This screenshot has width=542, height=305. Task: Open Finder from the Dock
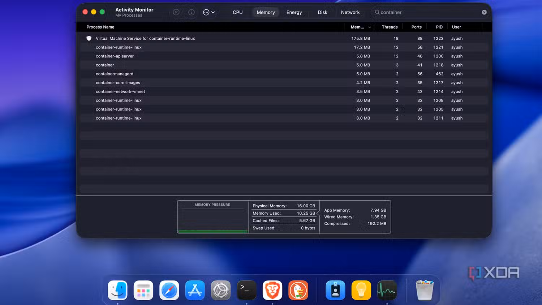(x=117, y=290)
